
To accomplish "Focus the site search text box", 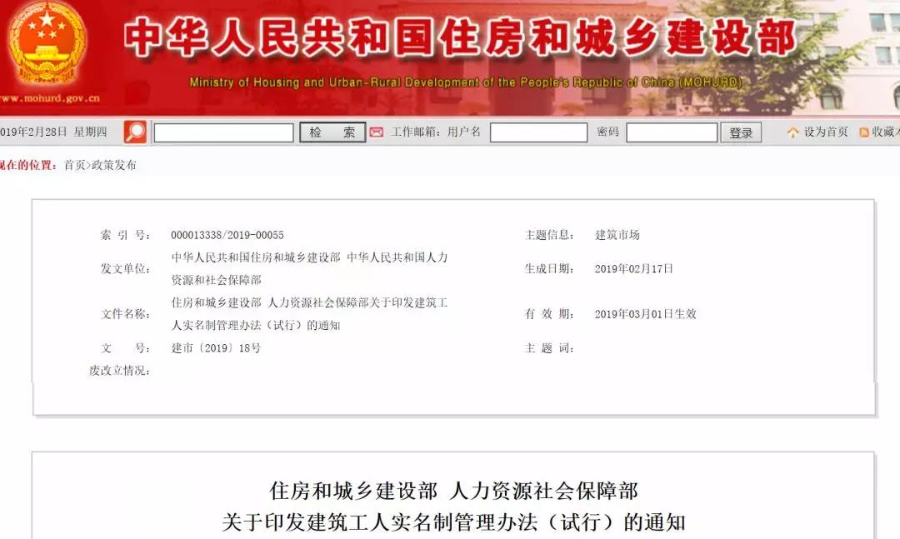I will click(224, 132).
